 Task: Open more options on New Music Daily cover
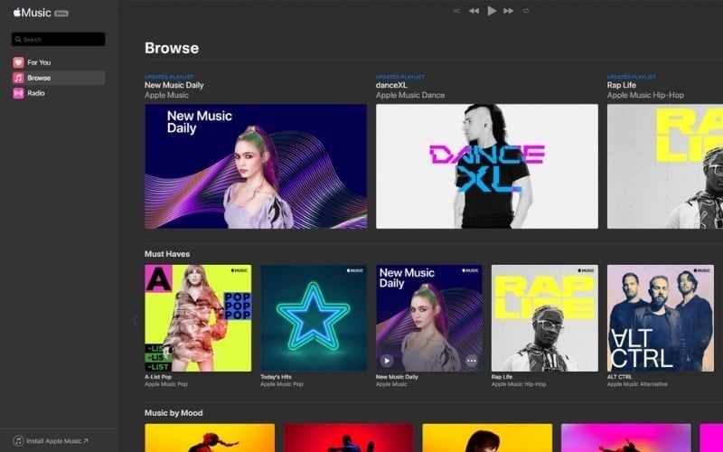coord(471,360)
